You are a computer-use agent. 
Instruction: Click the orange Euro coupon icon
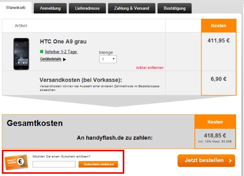tap(17, 162)
